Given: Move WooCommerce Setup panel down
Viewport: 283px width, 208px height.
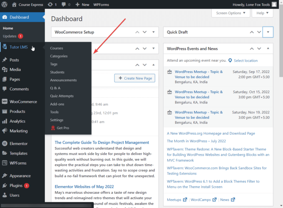Looking at the screenshot, I should click(145, 32).
